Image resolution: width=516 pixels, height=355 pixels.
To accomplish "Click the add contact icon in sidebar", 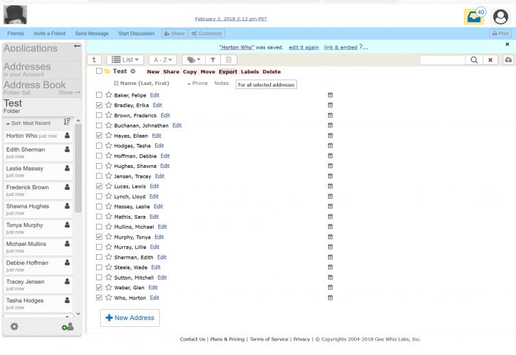I will [67, 327].
